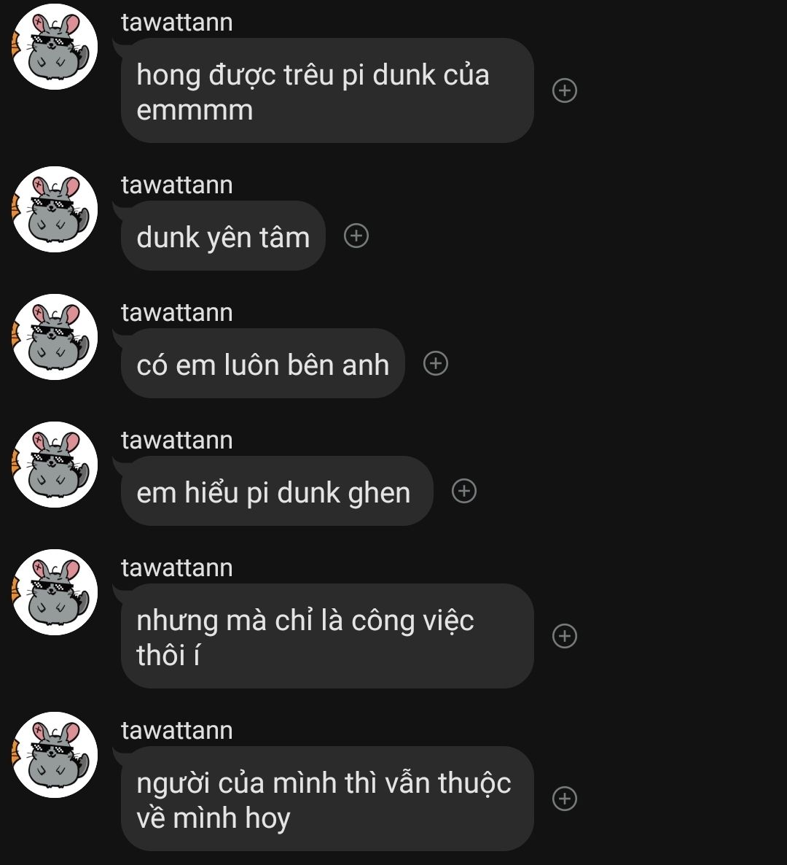Viewport: 787px width, 865px height.
Task: Select the "dunk yên tâm" message bubble
Action: pos(223,236)
